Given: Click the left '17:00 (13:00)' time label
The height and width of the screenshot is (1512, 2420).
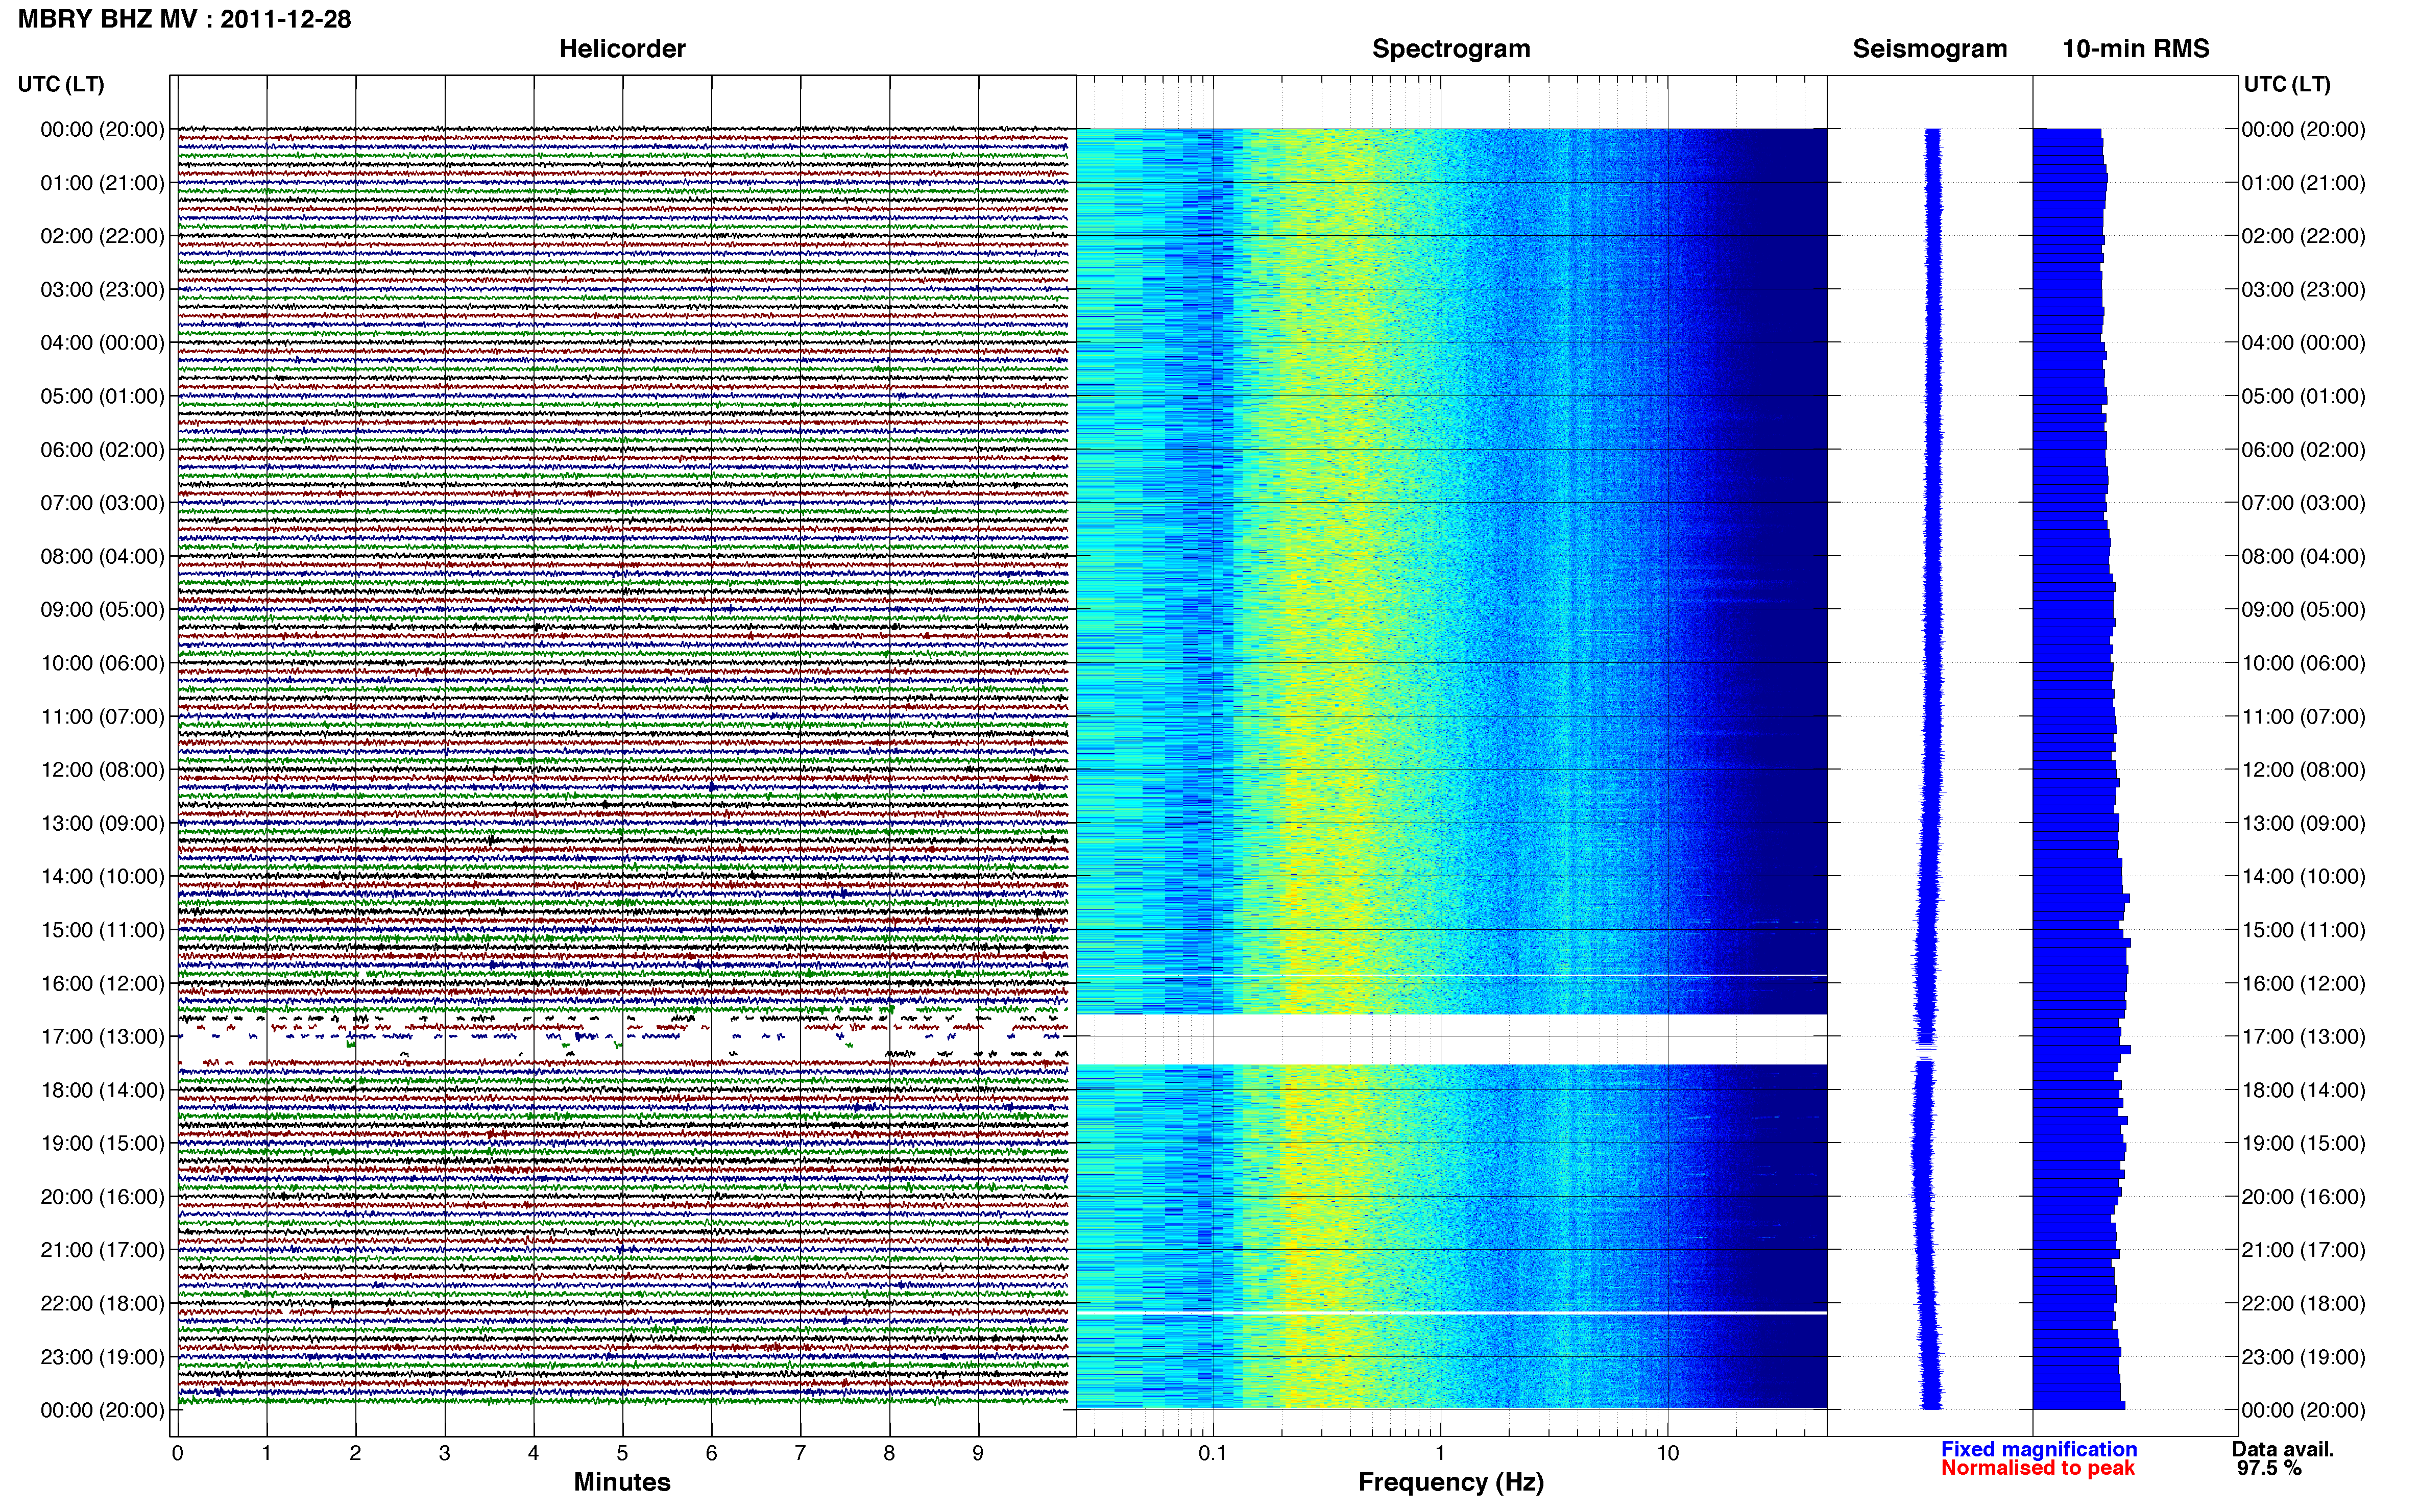Looking at the screenshot, I should tap(102, 1037).
